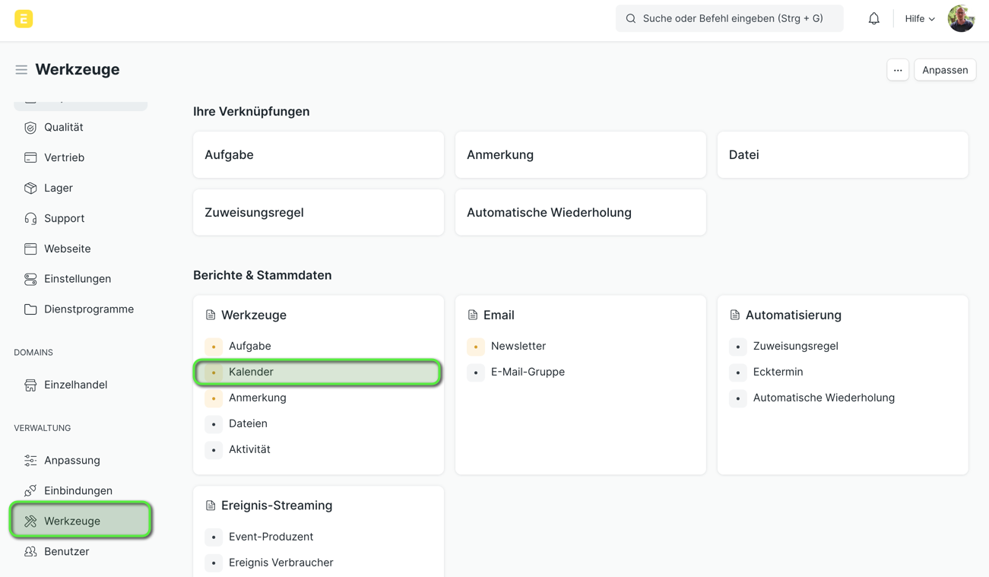
Task: Open the E-Mail-Gruppe link
Action: click(x=528, y=372)
